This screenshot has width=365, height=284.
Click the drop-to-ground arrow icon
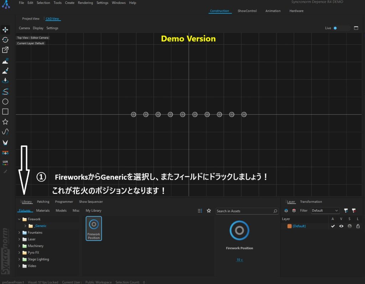(5, 81)
